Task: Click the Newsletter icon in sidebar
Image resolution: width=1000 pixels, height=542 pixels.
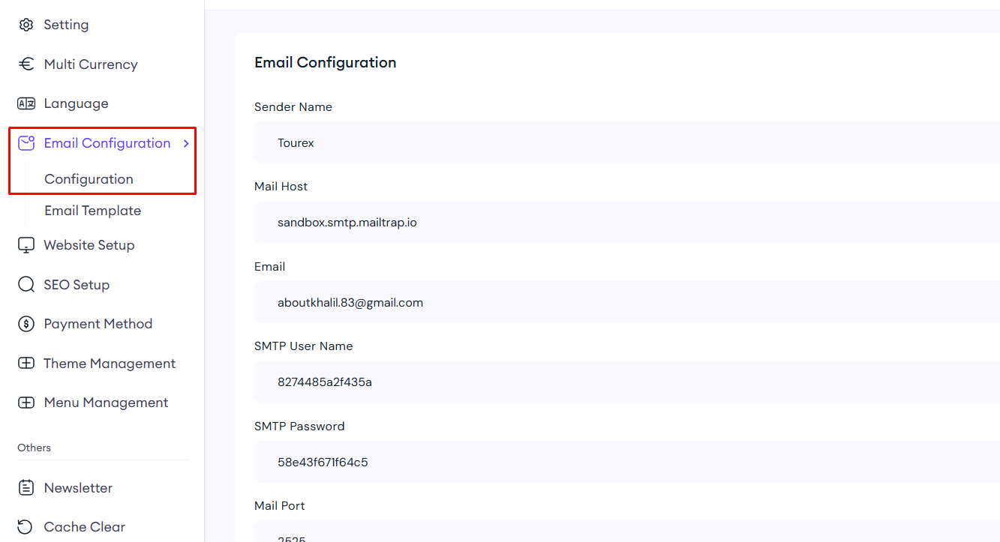Action: pyautogui.click(x=26, y=488)
